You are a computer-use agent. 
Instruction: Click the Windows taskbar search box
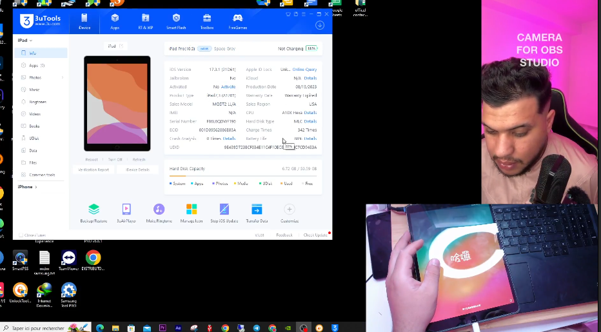[46, 328]
